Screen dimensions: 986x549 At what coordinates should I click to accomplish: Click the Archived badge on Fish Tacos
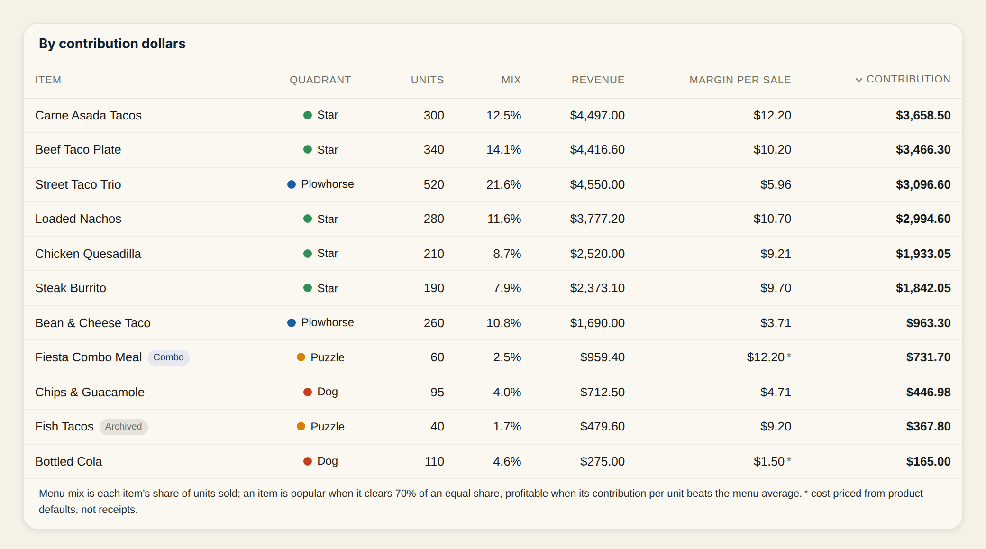pyautogui.click(x=123, y=427)
